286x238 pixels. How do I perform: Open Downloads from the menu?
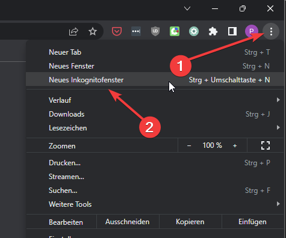click(x=155, y=114)
